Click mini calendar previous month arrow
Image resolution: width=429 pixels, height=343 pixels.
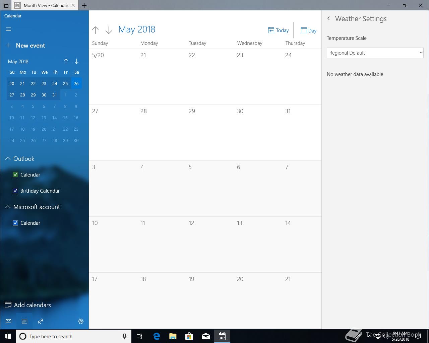tap(66, 61)
